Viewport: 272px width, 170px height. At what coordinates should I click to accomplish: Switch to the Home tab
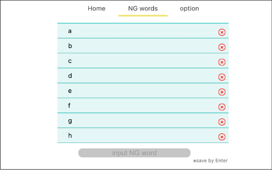[x=96, y=8]
